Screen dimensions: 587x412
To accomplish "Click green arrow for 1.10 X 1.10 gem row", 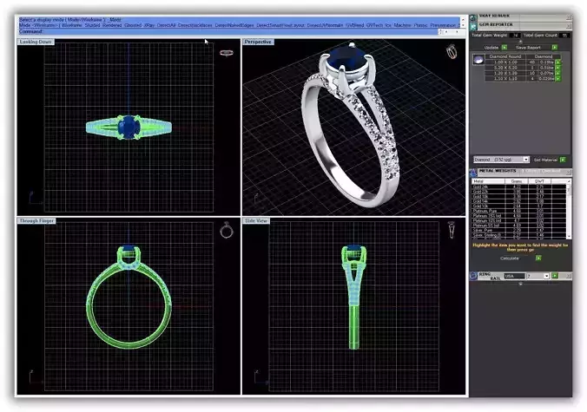I will (x=557, y=79).
